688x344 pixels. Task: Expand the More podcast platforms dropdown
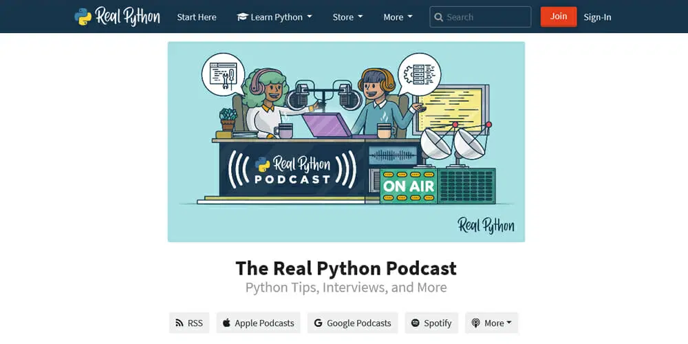coord(491,323)
